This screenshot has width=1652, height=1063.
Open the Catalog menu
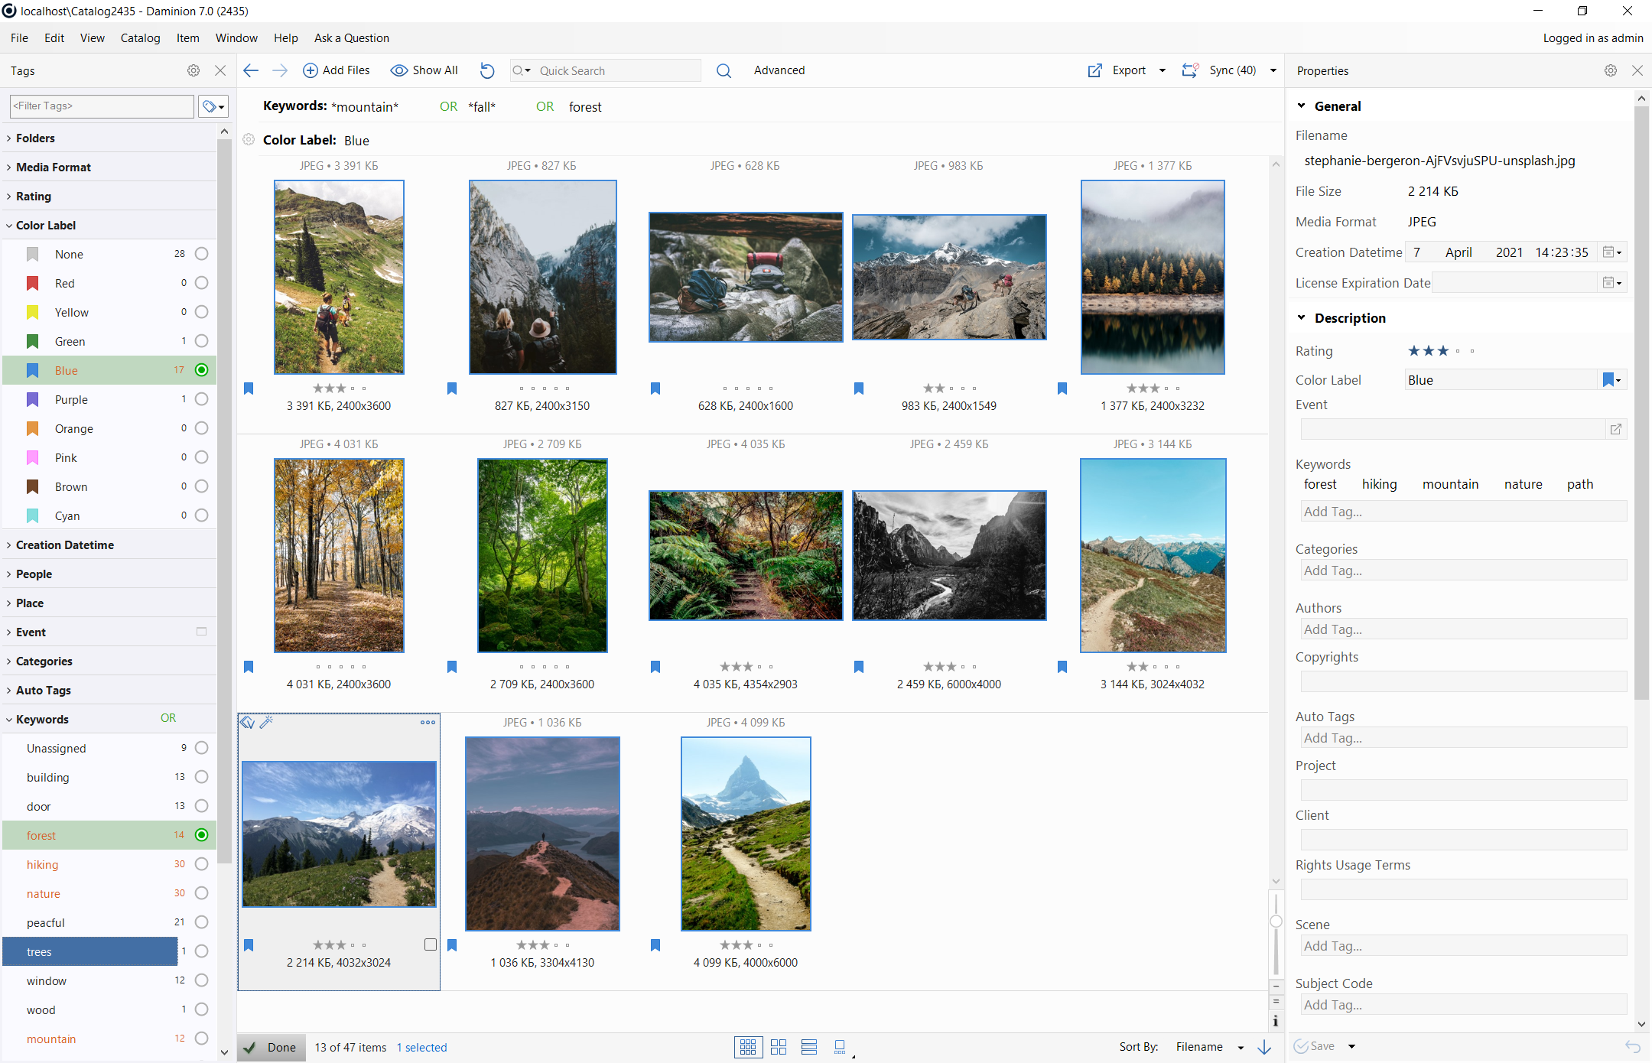140,38
